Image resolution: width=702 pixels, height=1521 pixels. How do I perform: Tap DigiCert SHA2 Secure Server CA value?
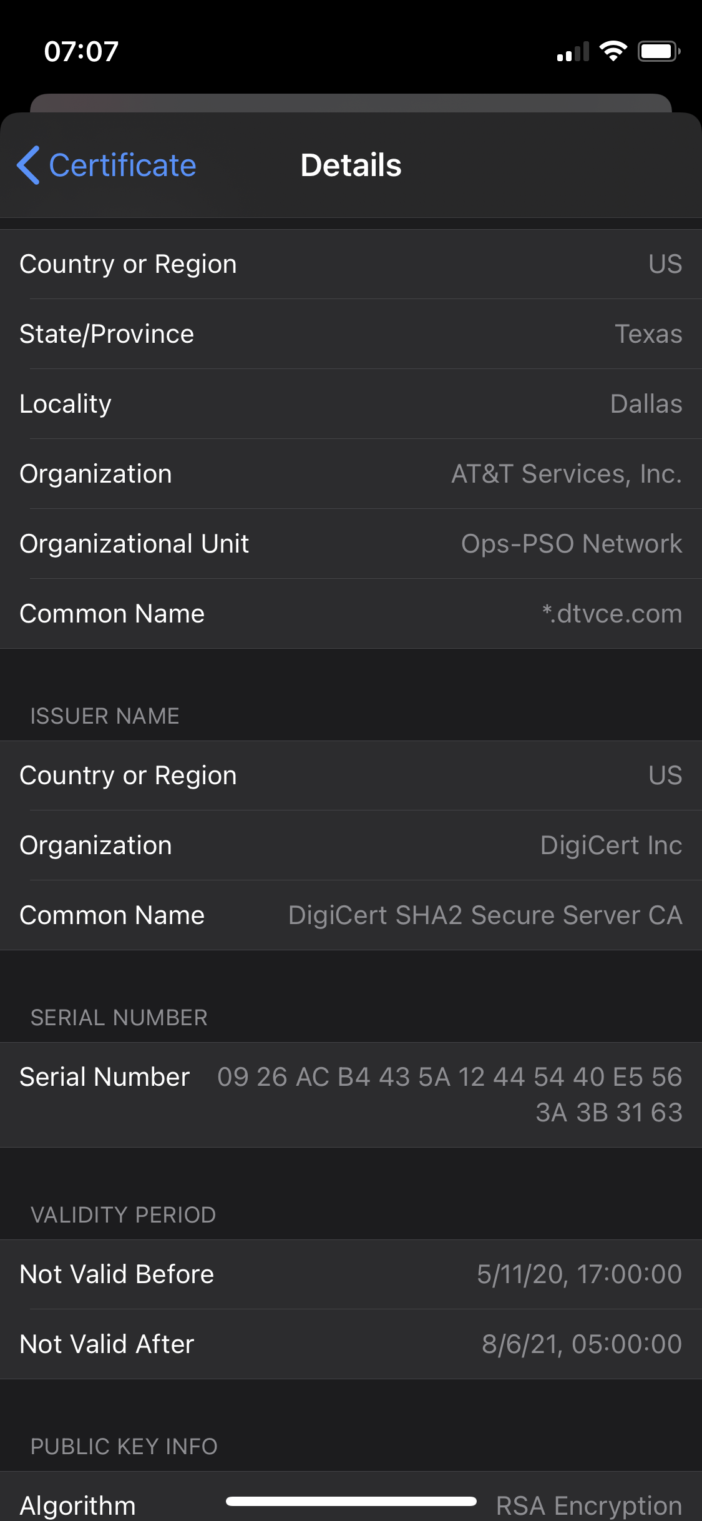[485, 915]
